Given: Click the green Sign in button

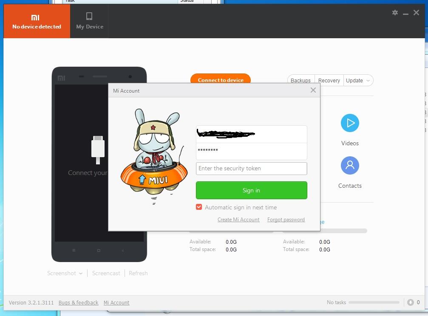Looking at the screenshot, I should [251, 190].
